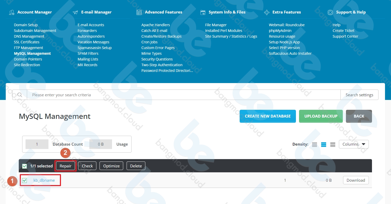Open Cron Jobs
The width and height of the screenshot is (391, 204).
pos(150,42)
